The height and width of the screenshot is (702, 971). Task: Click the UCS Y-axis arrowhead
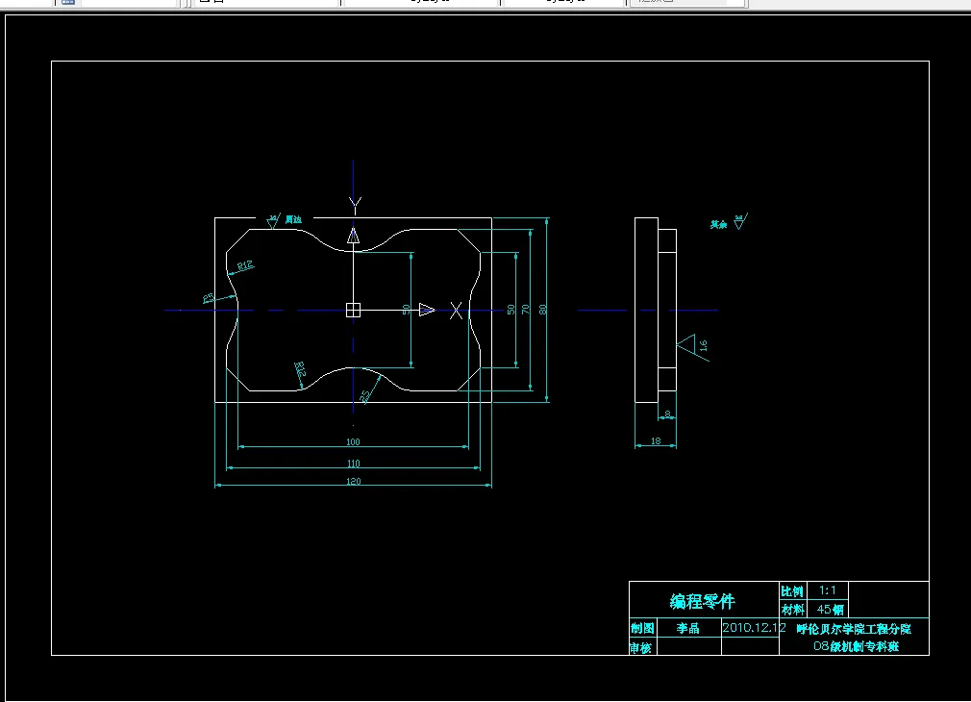(x=353, y=236)
